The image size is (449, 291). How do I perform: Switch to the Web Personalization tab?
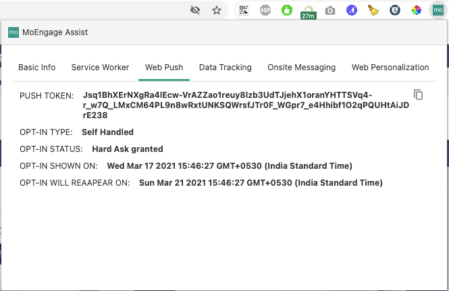[x=390, y=68]
